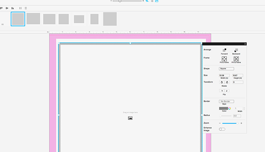Open the Shape dropdown showing Square
265x152 pixels.
(226, 69)
